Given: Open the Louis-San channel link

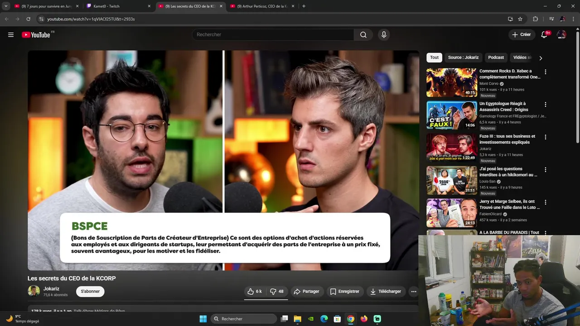Looking at the screenshot, I should (x=488, y=182).
